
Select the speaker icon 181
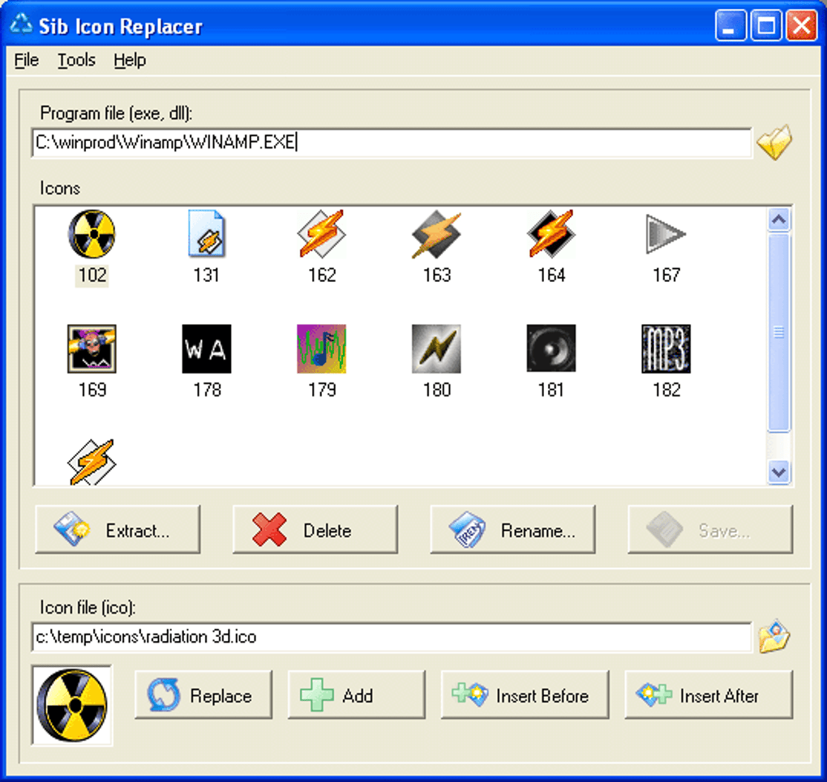[551, 348]
